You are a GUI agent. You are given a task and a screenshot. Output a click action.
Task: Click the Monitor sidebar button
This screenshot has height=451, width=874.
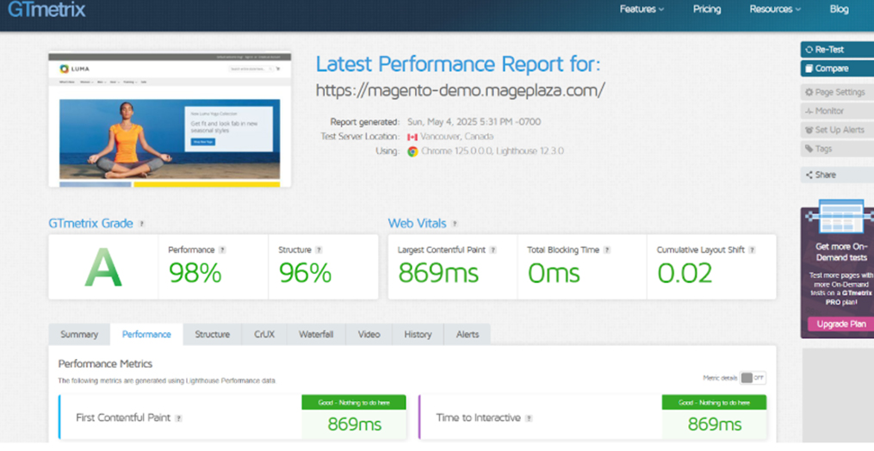[837, 111]
